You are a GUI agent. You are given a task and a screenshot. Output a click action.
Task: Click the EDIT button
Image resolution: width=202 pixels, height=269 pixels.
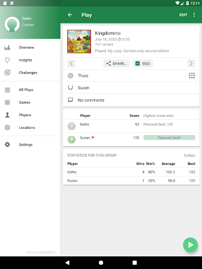pos(183,15)
